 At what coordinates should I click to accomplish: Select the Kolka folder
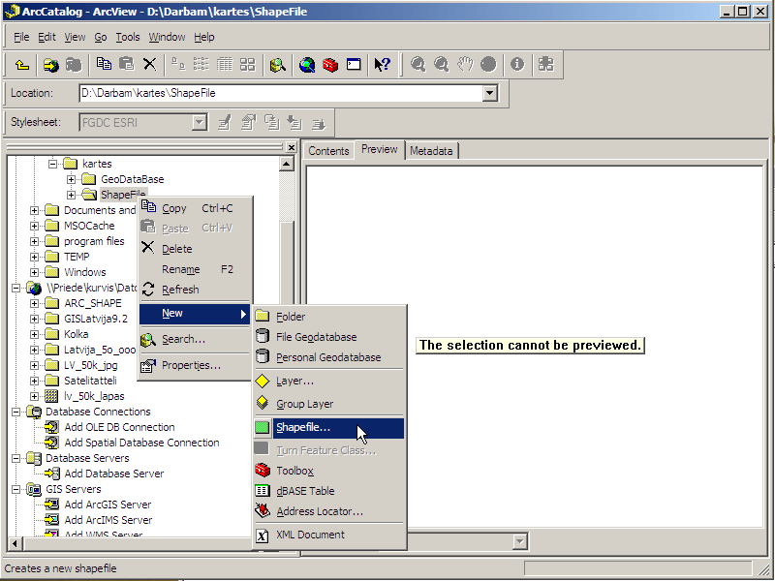point(77,334)
